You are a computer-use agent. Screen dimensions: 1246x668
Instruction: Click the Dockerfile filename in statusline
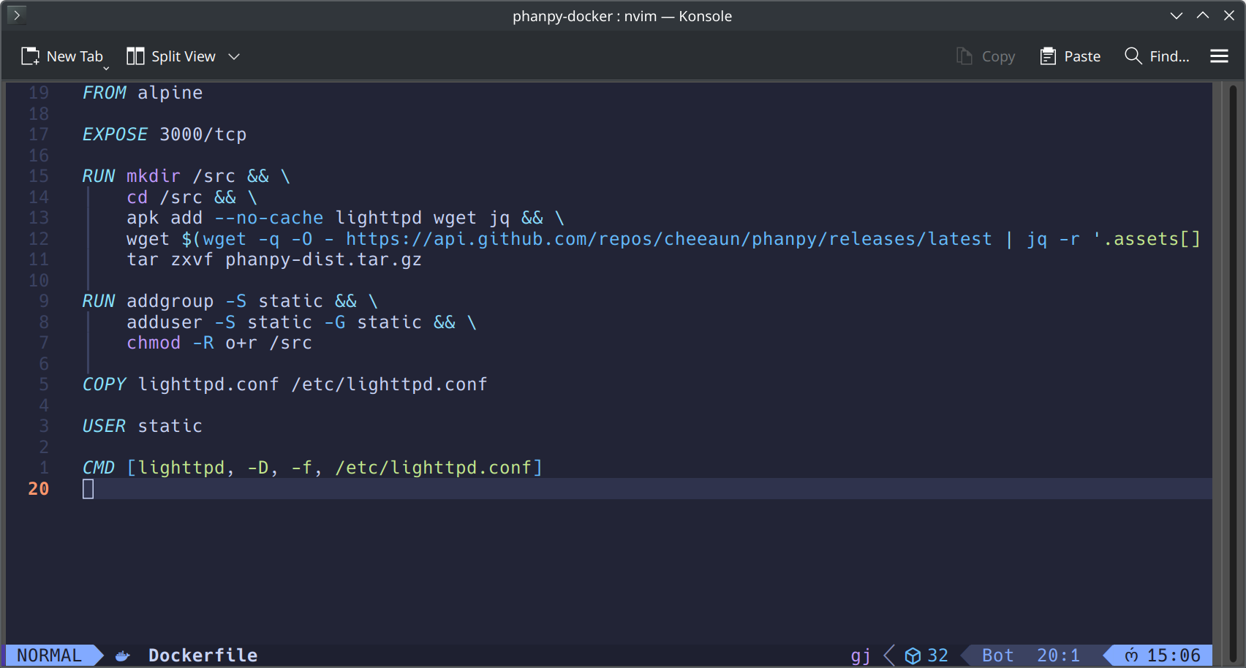coord(203,656)
